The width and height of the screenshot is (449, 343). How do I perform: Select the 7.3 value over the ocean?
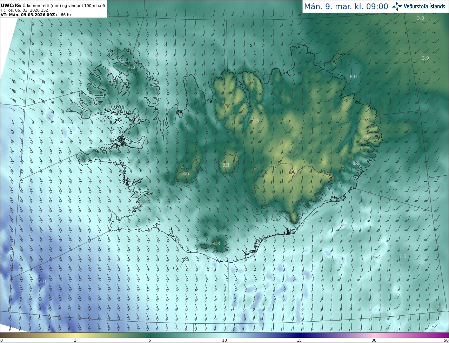(403, 256)
